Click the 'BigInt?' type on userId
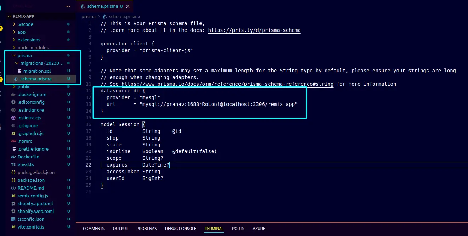 (153, 178)
